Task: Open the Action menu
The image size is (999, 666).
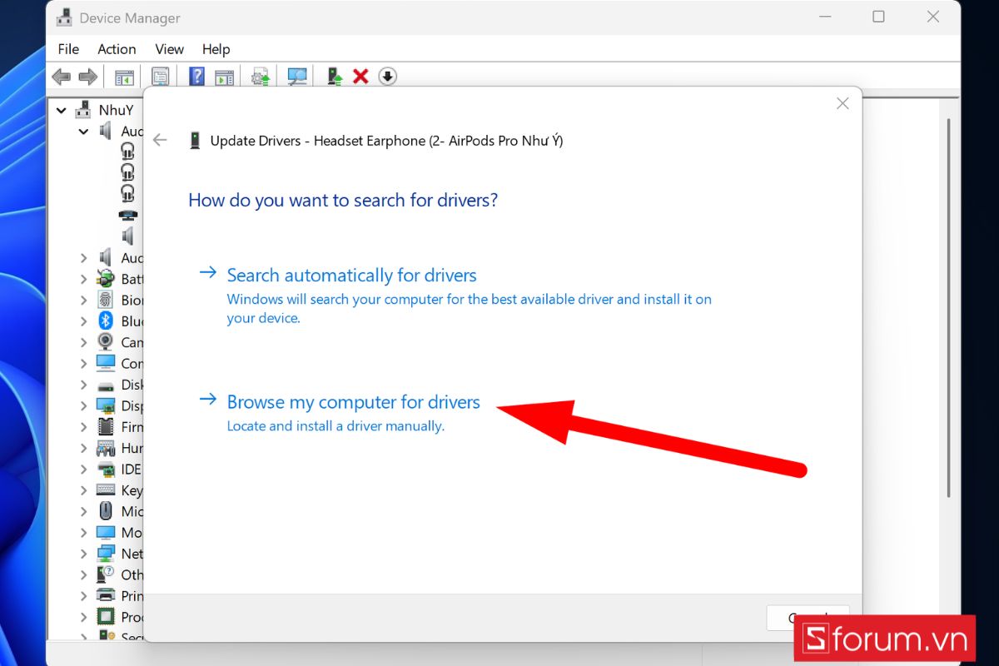Action: coord(117,49)
